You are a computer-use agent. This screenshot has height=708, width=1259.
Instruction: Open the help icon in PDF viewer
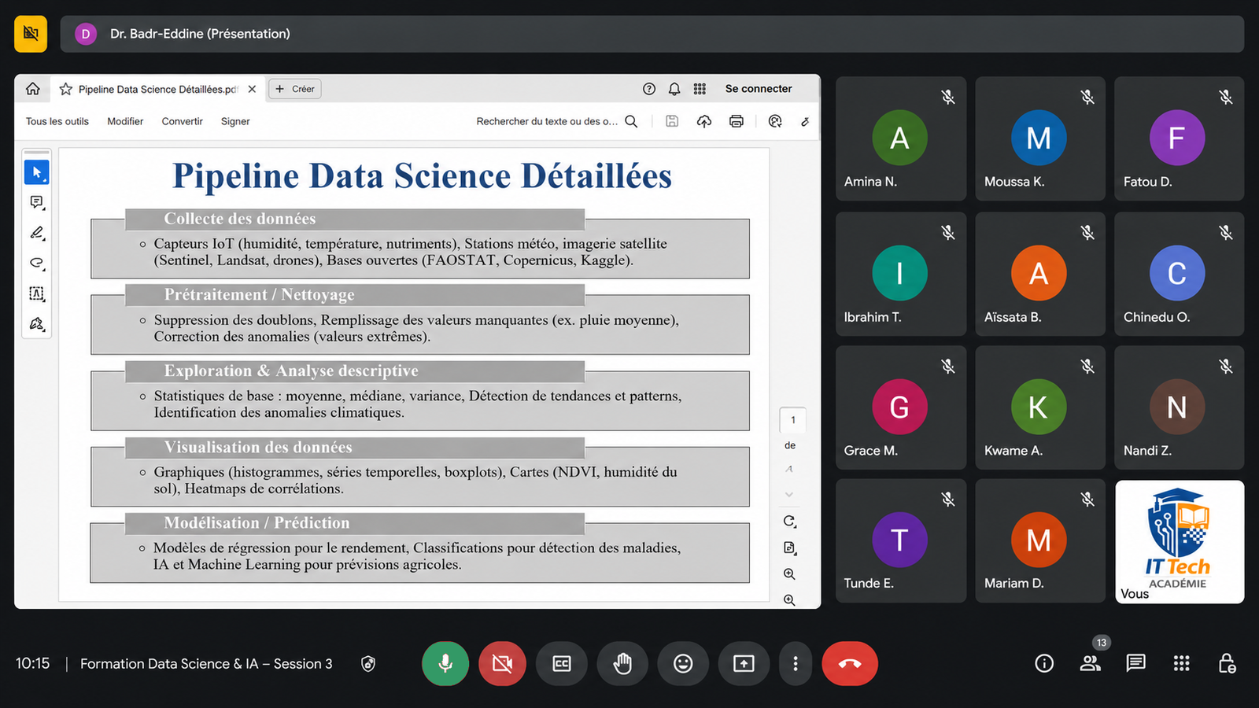[x=649, y=89]
